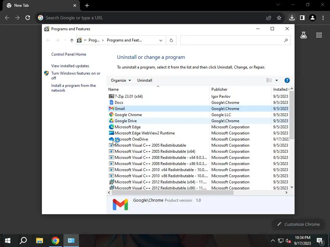This screenshot has height=247, width=330.
Task: Click the Visual C++ 2005 Redistributable (x64) icon
Action: pos(111,151)
